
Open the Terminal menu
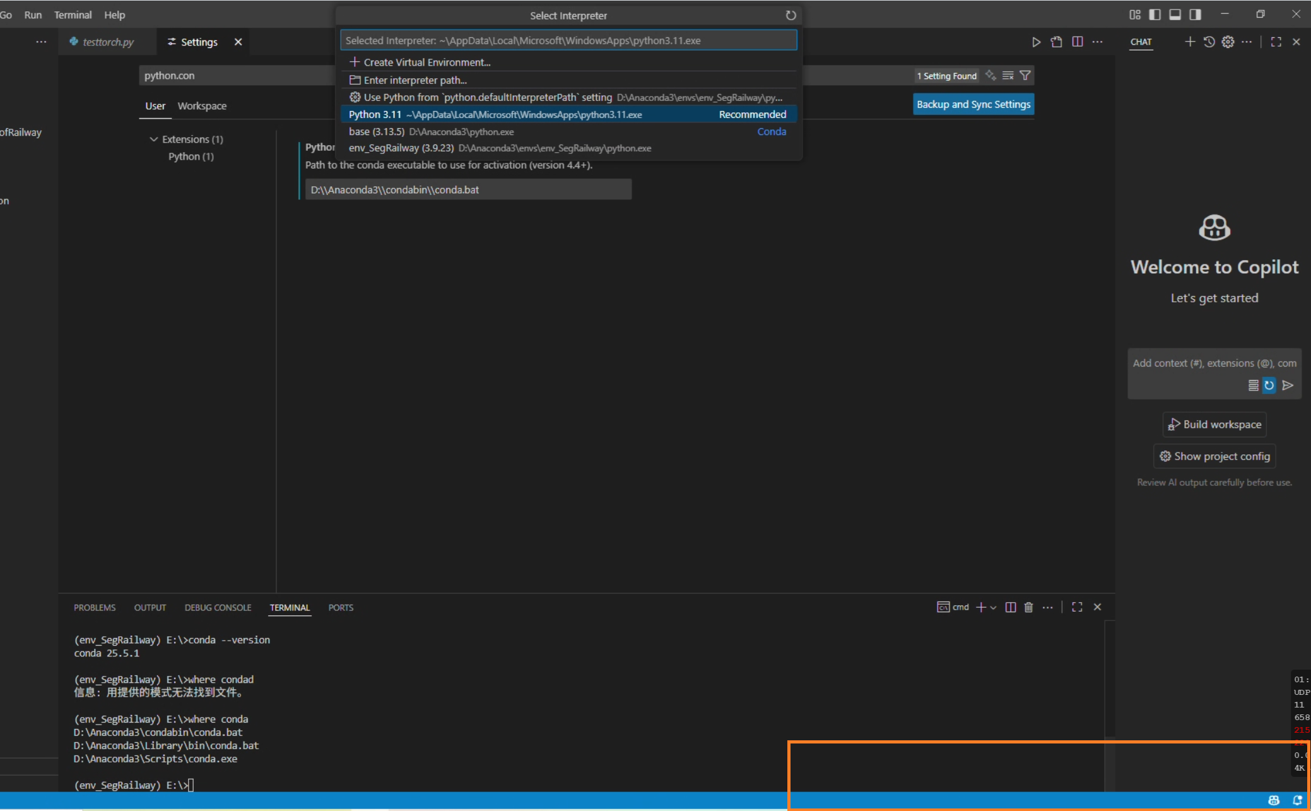73,15
